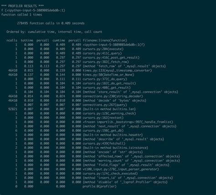Click the connections.py string_decoder entry
This screenshot has width=216, height=195.
point(113,96)
